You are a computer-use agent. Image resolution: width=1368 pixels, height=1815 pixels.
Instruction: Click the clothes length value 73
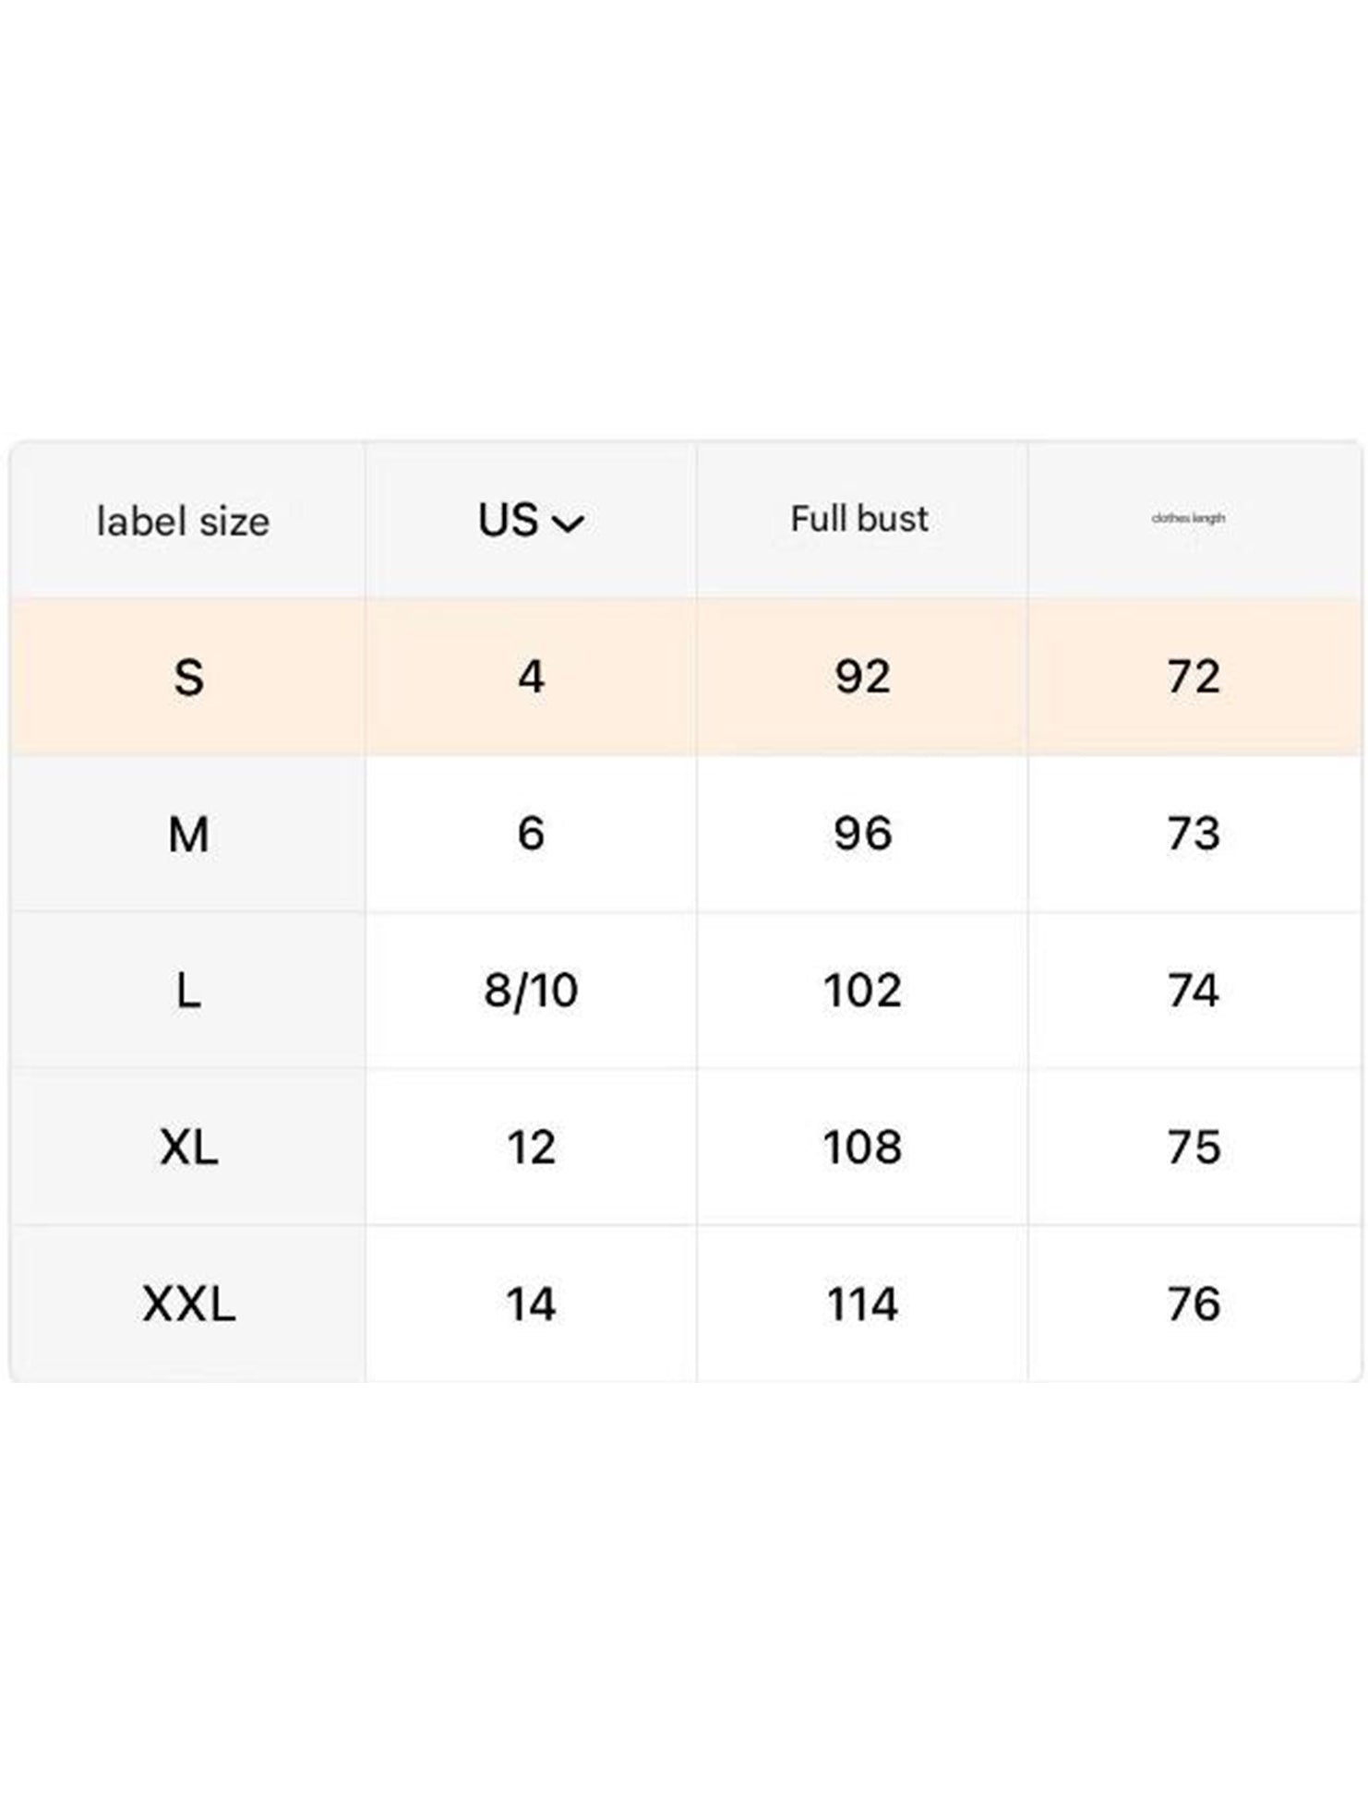tap(1194, 834)
